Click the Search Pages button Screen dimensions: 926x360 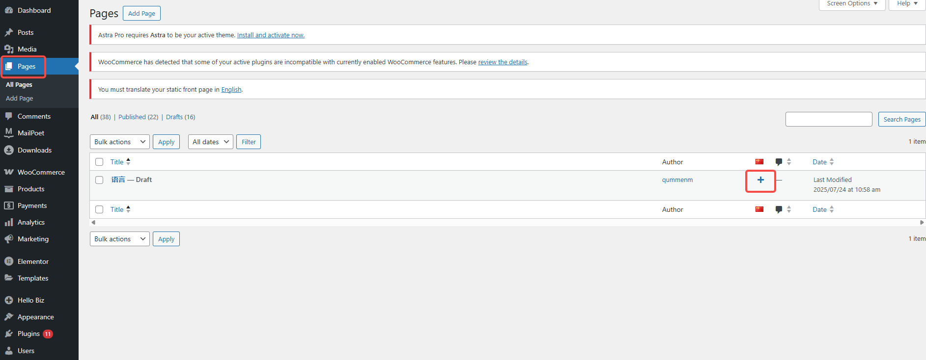tap(902, 119)
